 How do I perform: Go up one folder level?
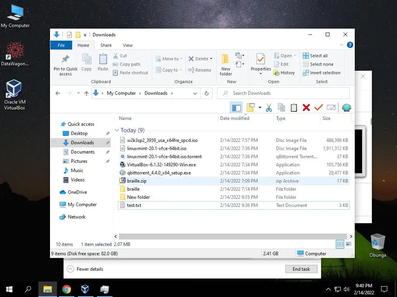(x=86, y=94)
